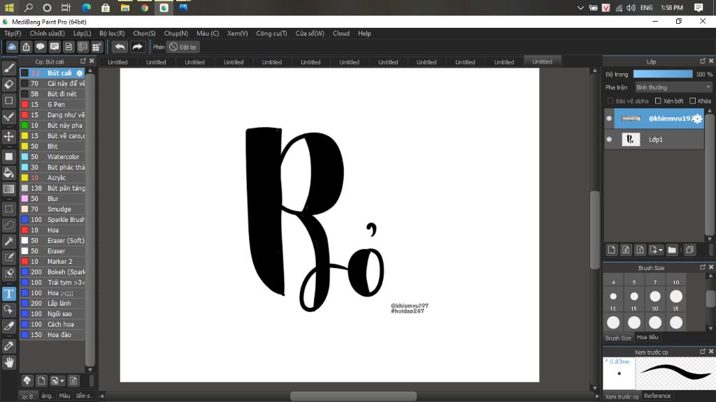
Task: Switch to Reference tab
Action: 657,396
